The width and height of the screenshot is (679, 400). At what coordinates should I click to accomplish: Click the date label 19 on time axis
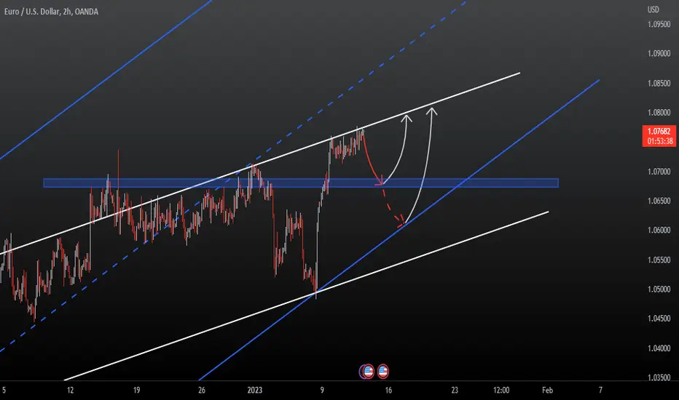[x=136, y=390]
